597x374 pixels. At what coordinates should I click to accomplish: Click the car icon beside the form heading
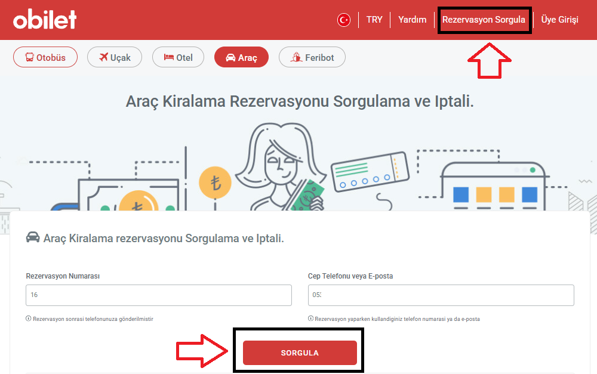pos(33,237)
